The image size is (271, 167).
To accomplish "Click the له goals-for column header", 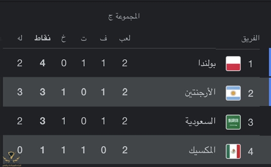I will [x=20, y=38].
